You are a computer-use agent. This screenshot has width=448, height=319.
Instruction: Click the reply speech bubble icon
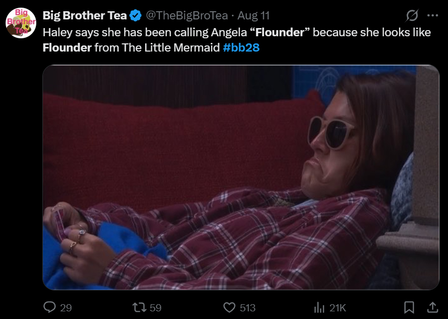pyautogui.click(x=50, y=307)
